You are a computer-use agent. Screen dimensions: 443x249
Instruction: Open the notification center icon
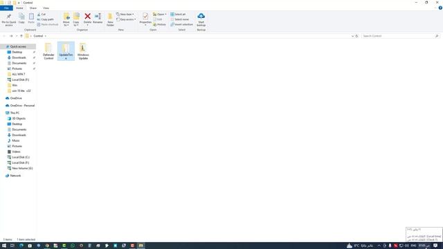[x=435, y=246]
